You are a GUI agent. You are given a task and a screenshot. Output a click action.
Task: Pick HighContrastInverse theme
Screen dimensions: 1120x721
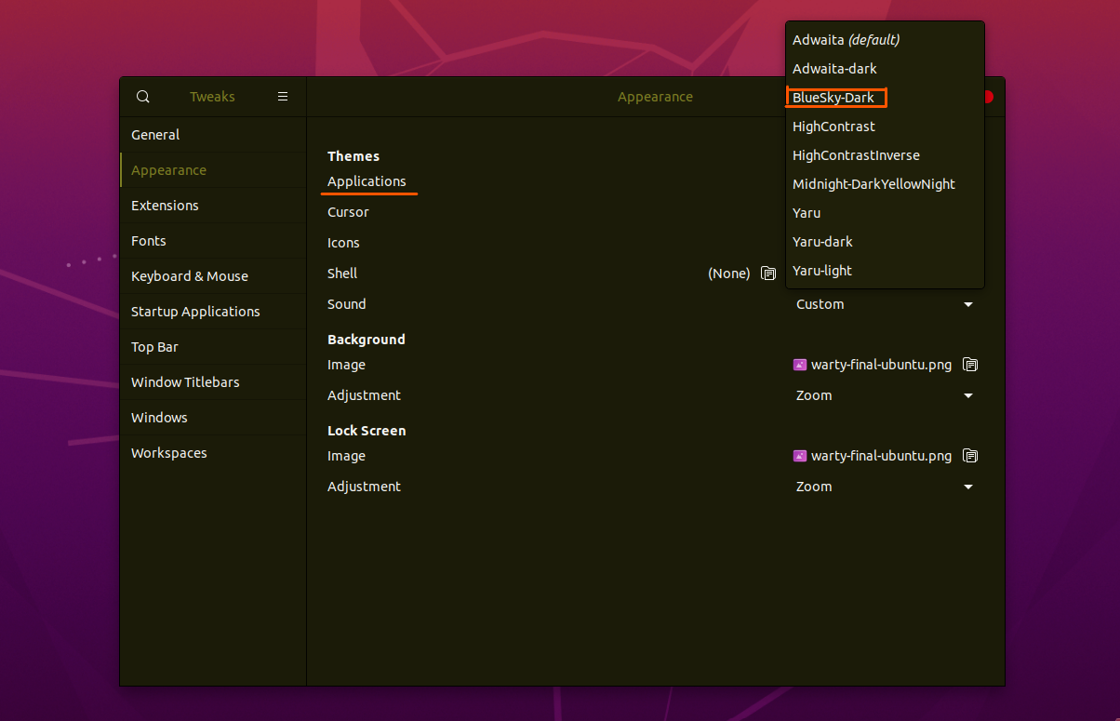885,155
